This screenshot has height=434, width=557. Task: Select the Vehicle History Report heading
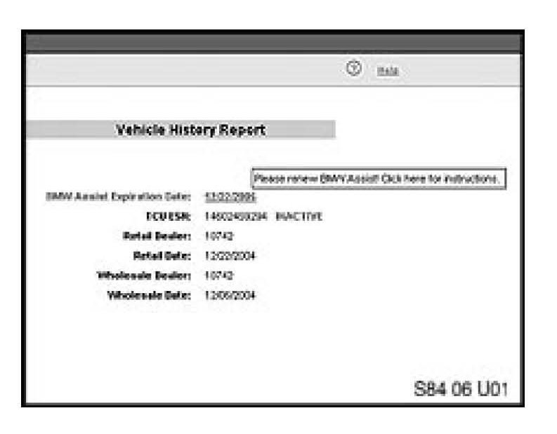click(190, 130)
